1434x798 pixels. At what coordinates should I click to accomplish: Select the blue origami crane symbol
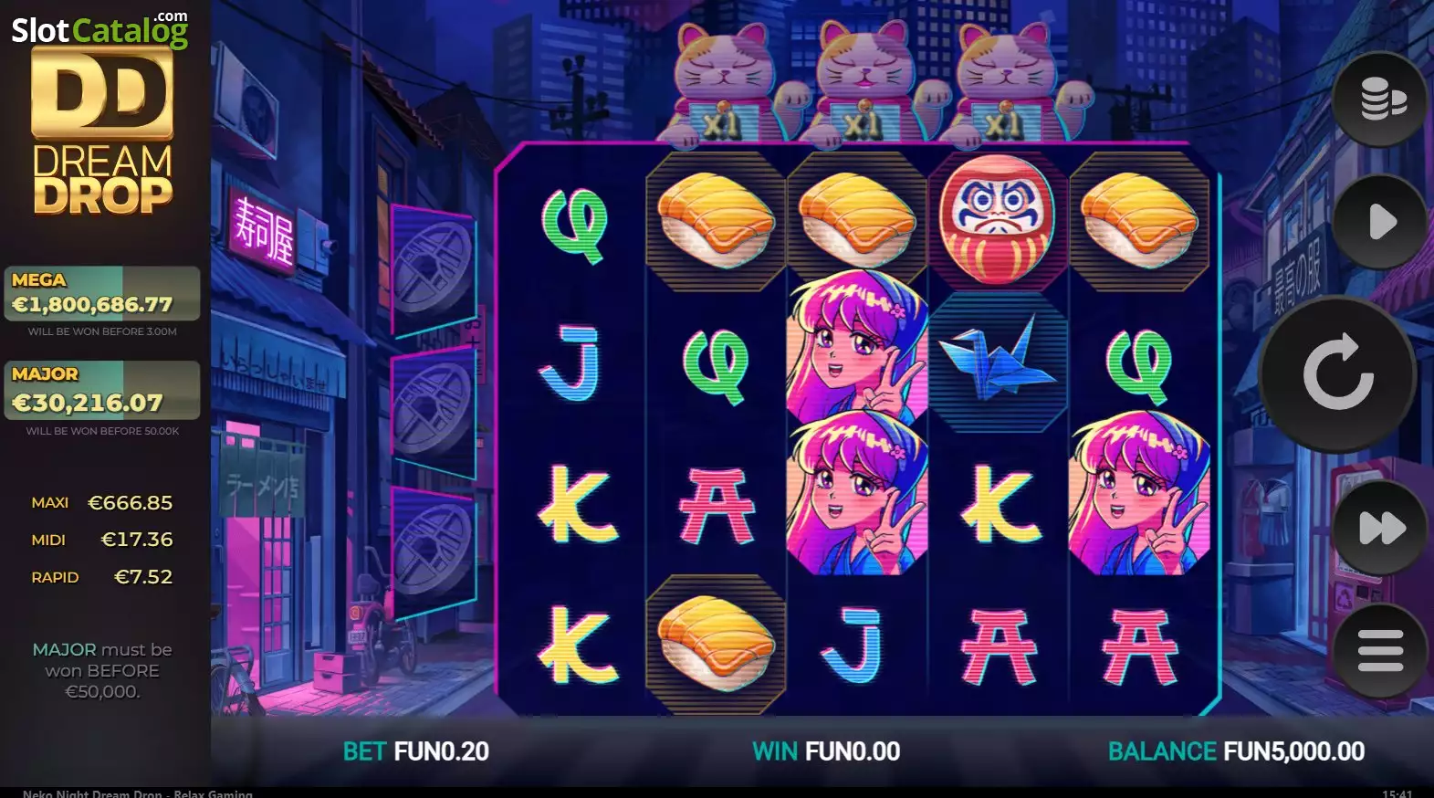click(x=997, y=361)
